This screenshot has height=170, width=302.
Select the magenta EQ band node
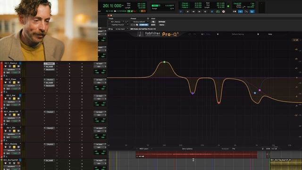(260, 90)
